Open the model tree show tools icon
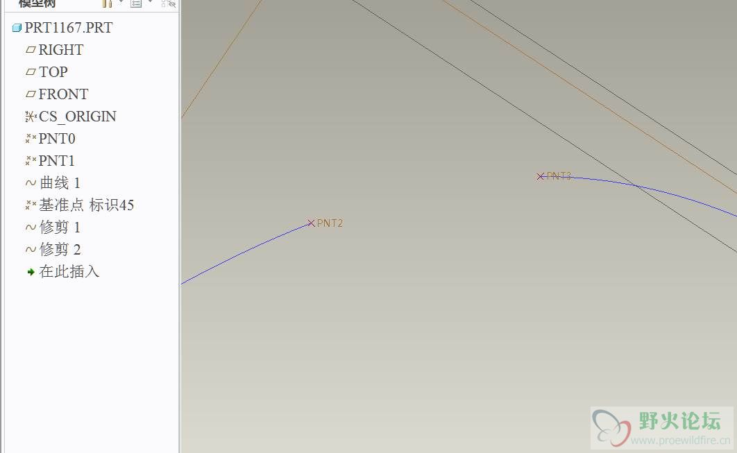Image resolution: width=737 pixels, height=453 pixels. 107,3
